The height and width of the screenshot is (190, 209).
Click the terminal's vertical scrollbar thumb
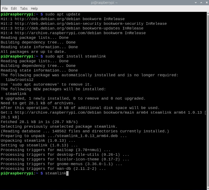coord(207,100)
